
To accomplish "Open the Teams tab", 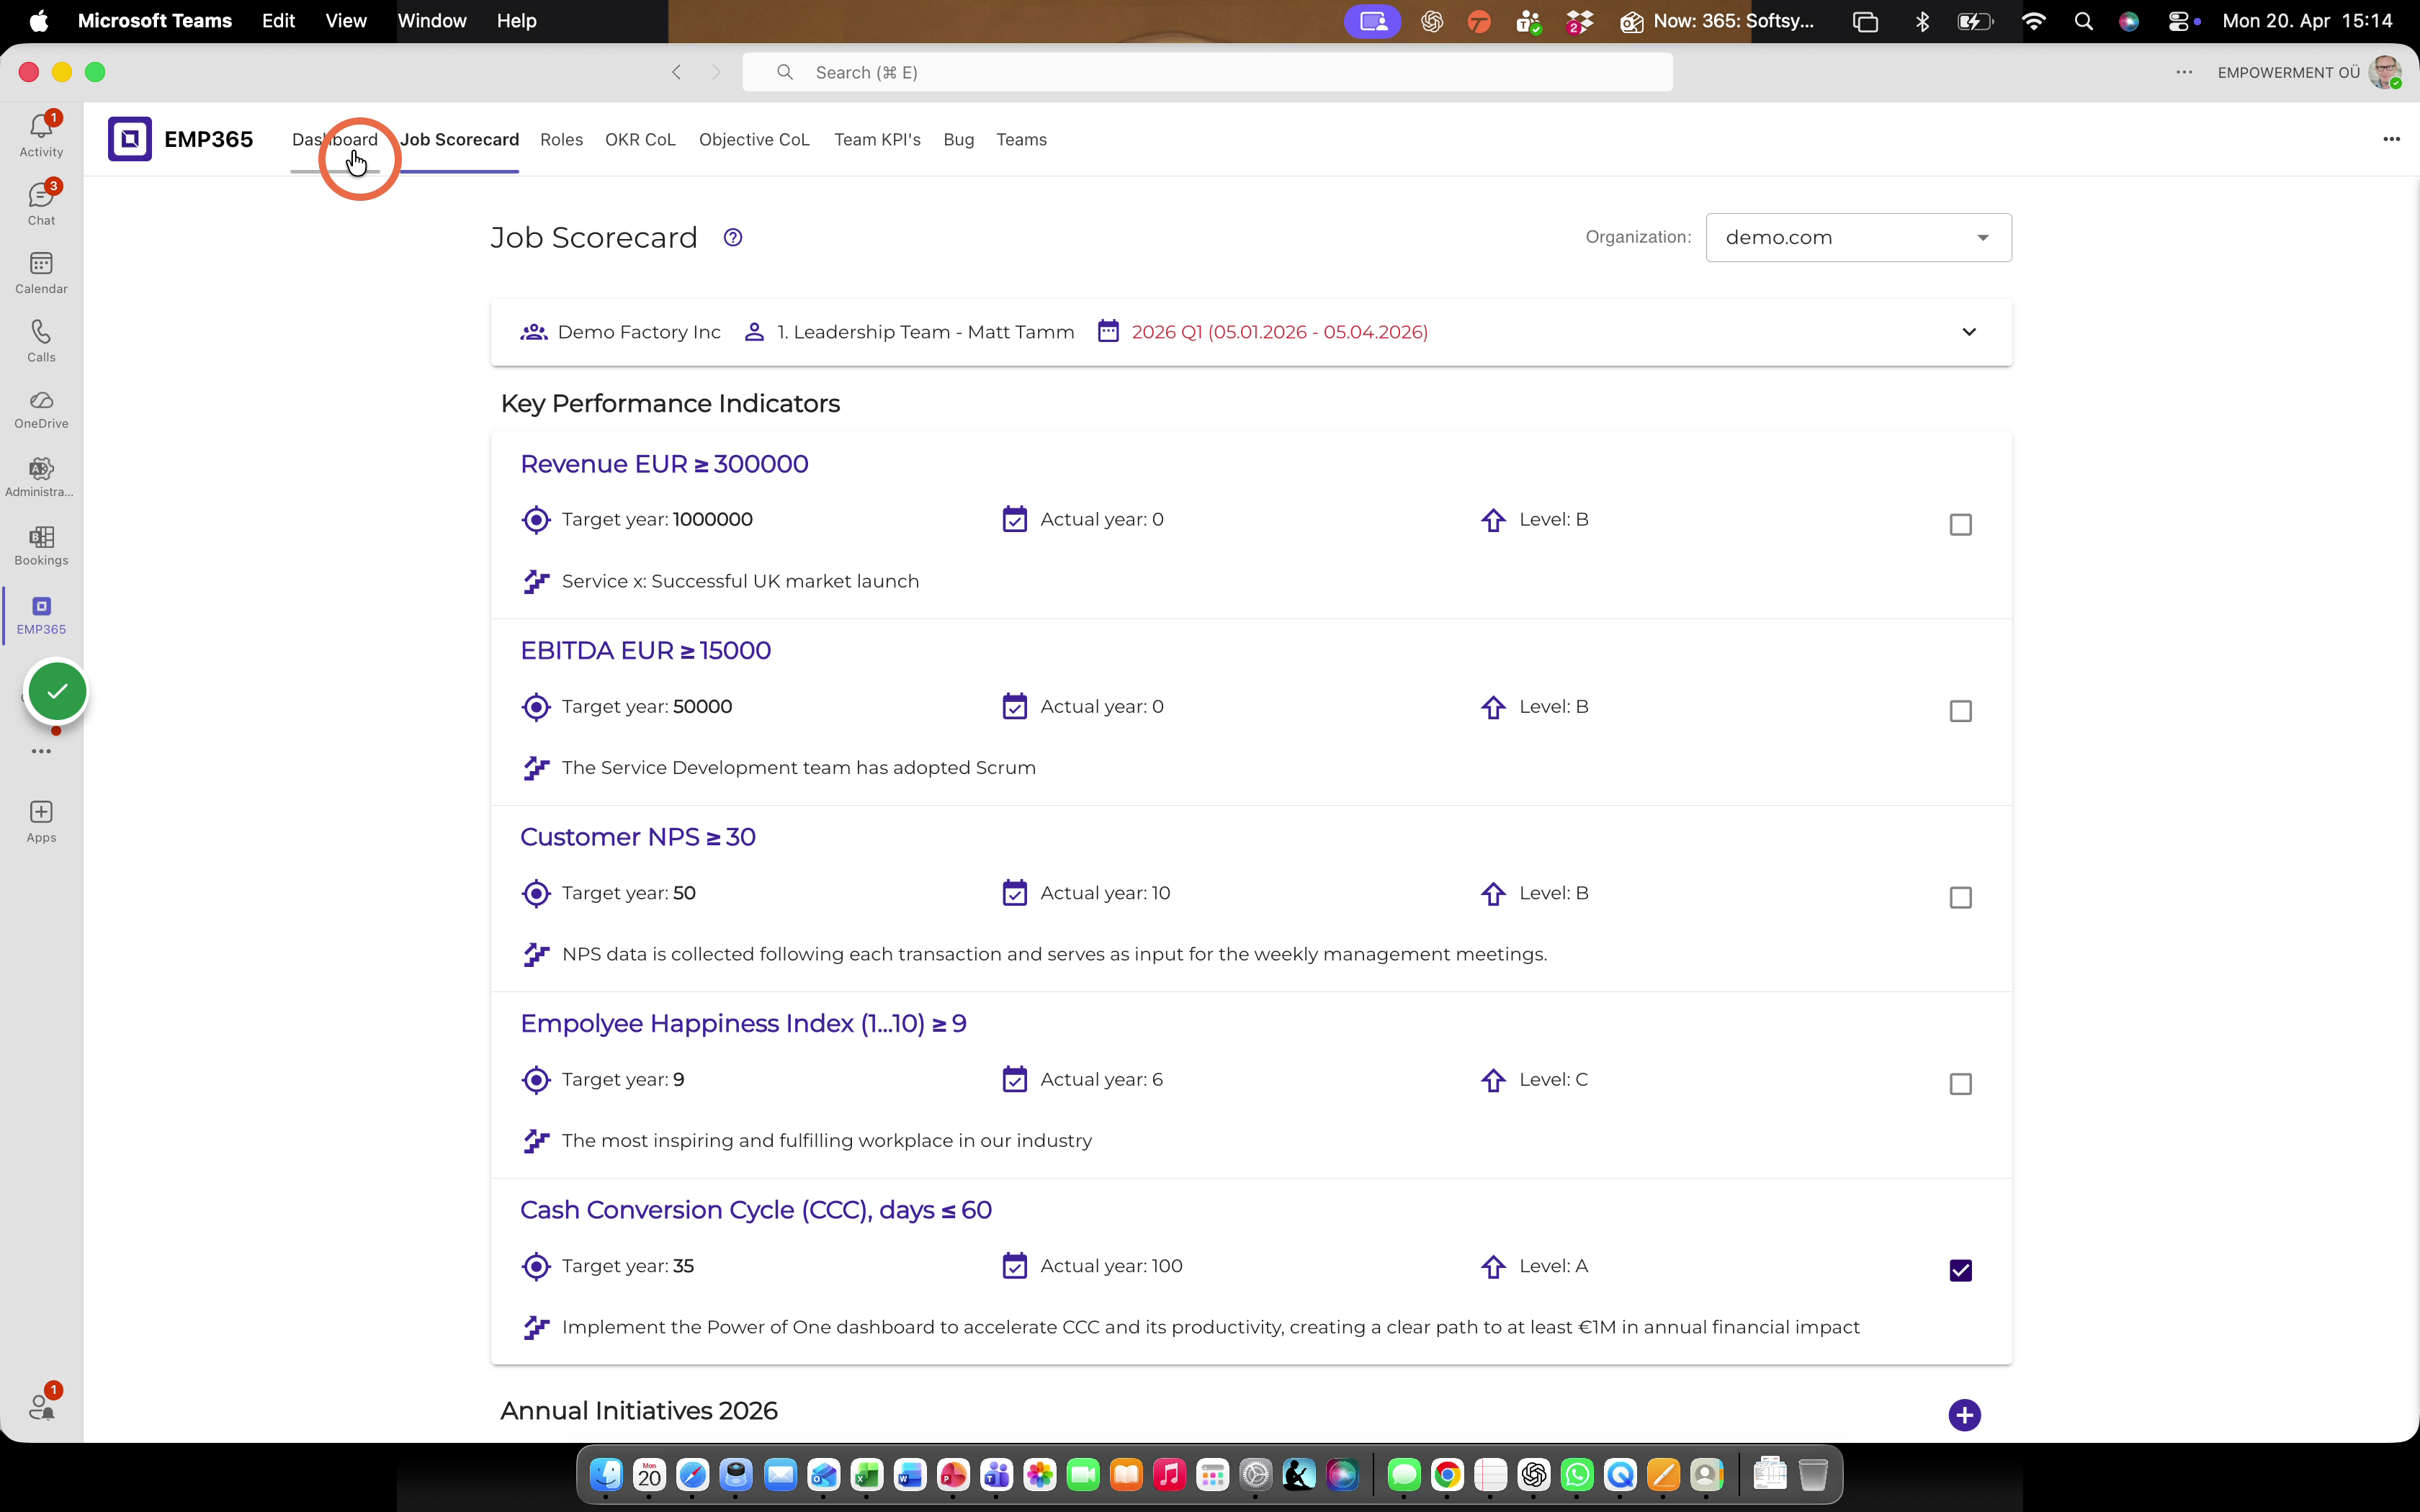I will pyautogui.click(x=1021, y=140).
